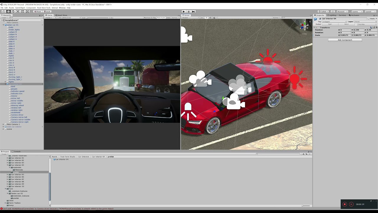Click the Pause button in the toolbar

point(189,12)
